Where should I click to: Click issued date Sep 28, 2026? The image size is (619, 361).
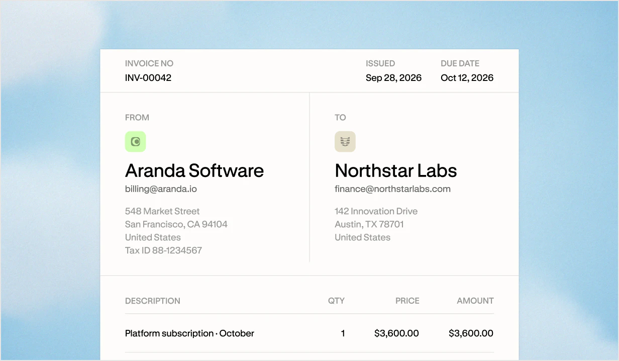click(x=394, y=78)
